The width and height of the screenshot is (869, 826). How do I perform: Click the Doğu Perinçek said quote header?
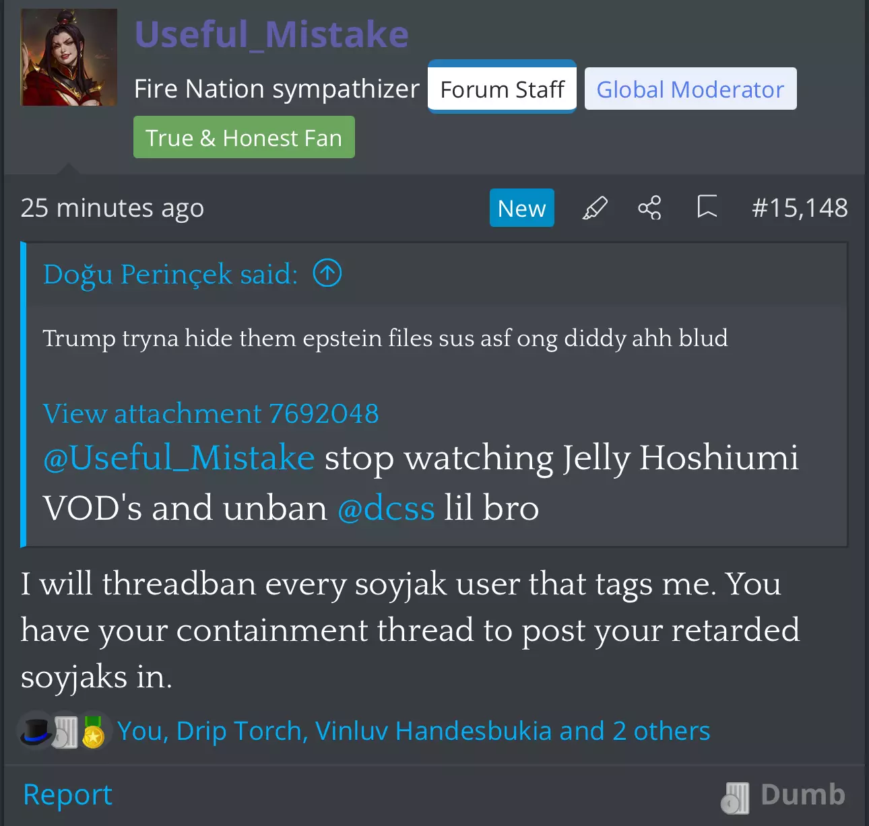(170, 274)
